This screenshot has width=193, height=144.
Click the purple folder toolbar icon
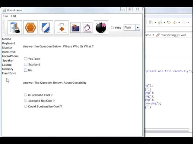click(x=75, y=28)
